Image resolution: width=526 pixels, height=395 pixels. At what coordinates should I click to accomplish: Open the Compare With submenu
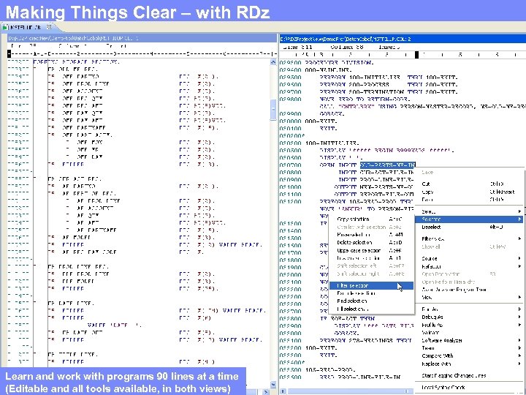click(469, 355)
